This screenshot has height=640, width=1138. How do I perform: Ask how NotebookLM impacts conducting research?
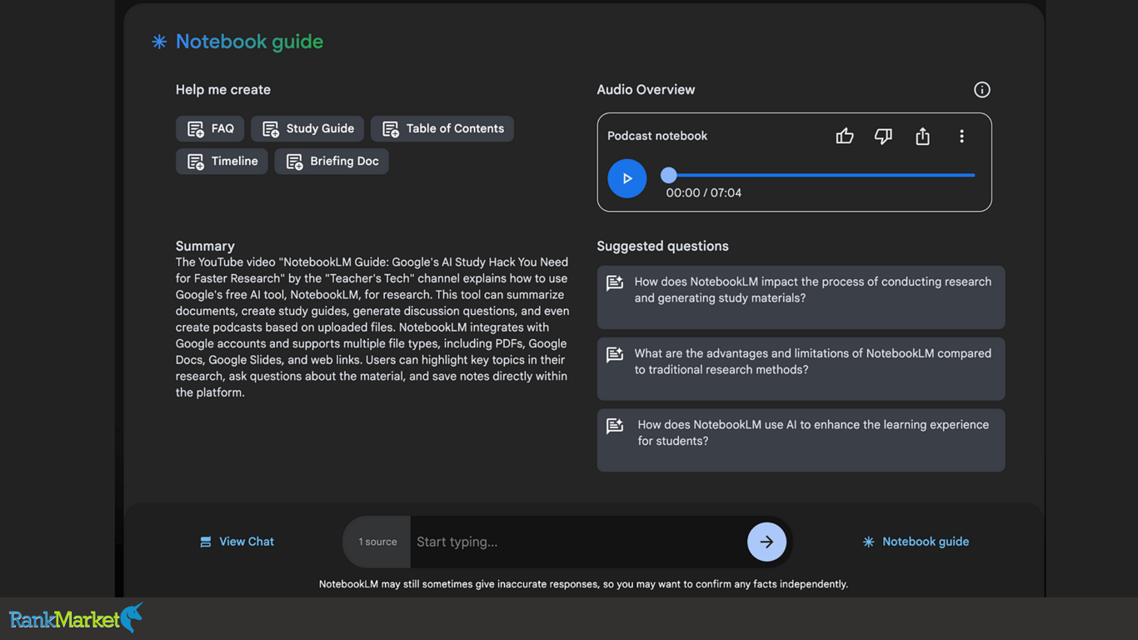pos(801,297)
